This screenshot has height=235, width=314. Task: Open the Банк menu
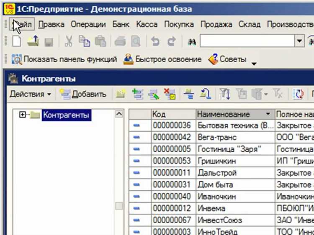click(121, 24)
